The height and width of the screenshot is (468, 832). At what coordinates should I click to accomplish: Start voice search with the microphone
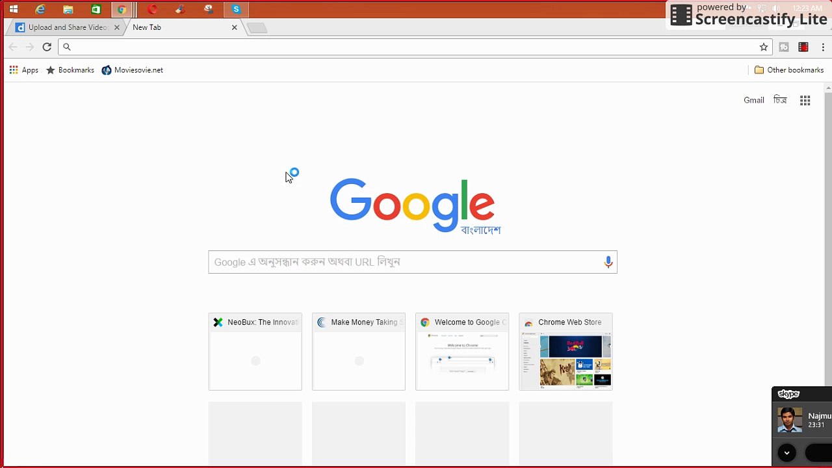coord(608,262)
